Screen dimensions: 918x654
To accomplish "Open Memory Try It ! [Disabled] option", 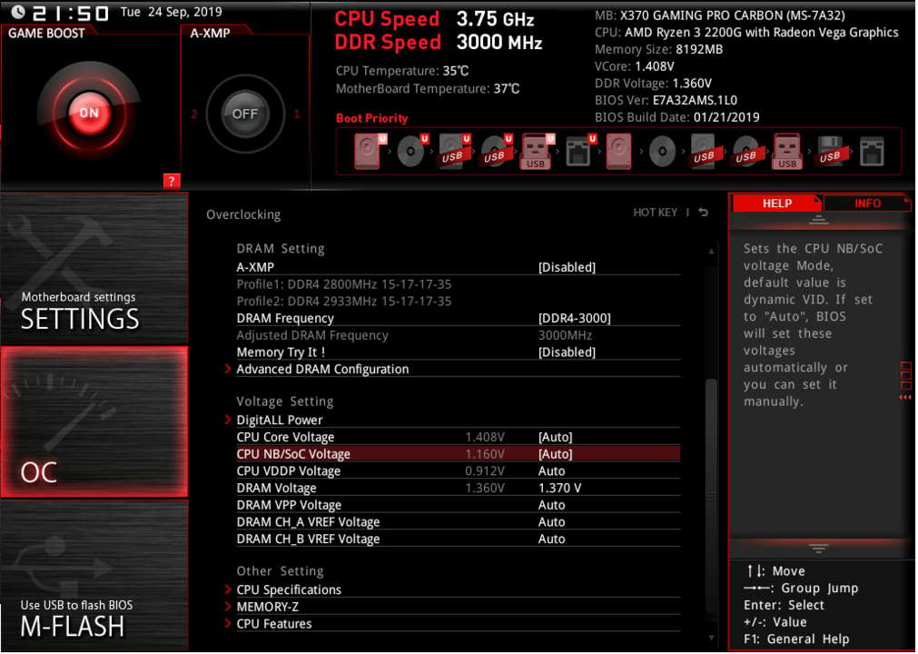I will 566,352.
